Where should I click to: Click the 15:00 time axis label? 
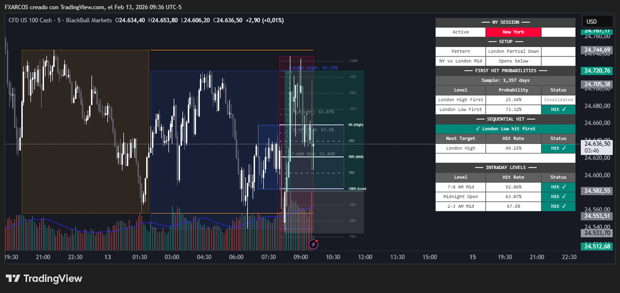click(x=430, y=257)
